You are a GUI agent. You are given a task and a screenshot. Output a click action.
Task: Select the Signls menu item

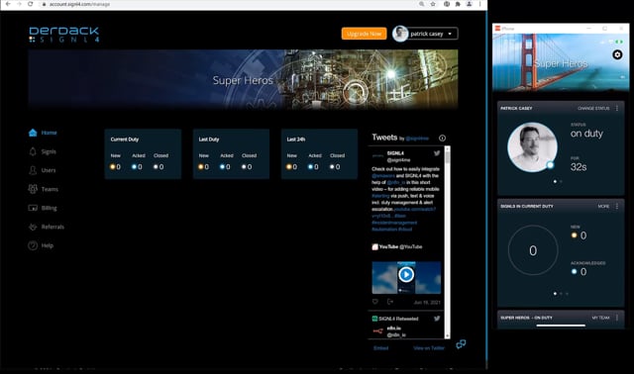pyautogui.click(x=49, y=151)
